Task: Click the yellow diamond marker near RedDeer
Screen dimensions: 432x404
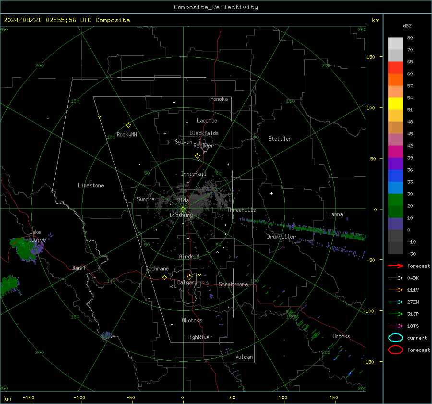Action: 197,156
